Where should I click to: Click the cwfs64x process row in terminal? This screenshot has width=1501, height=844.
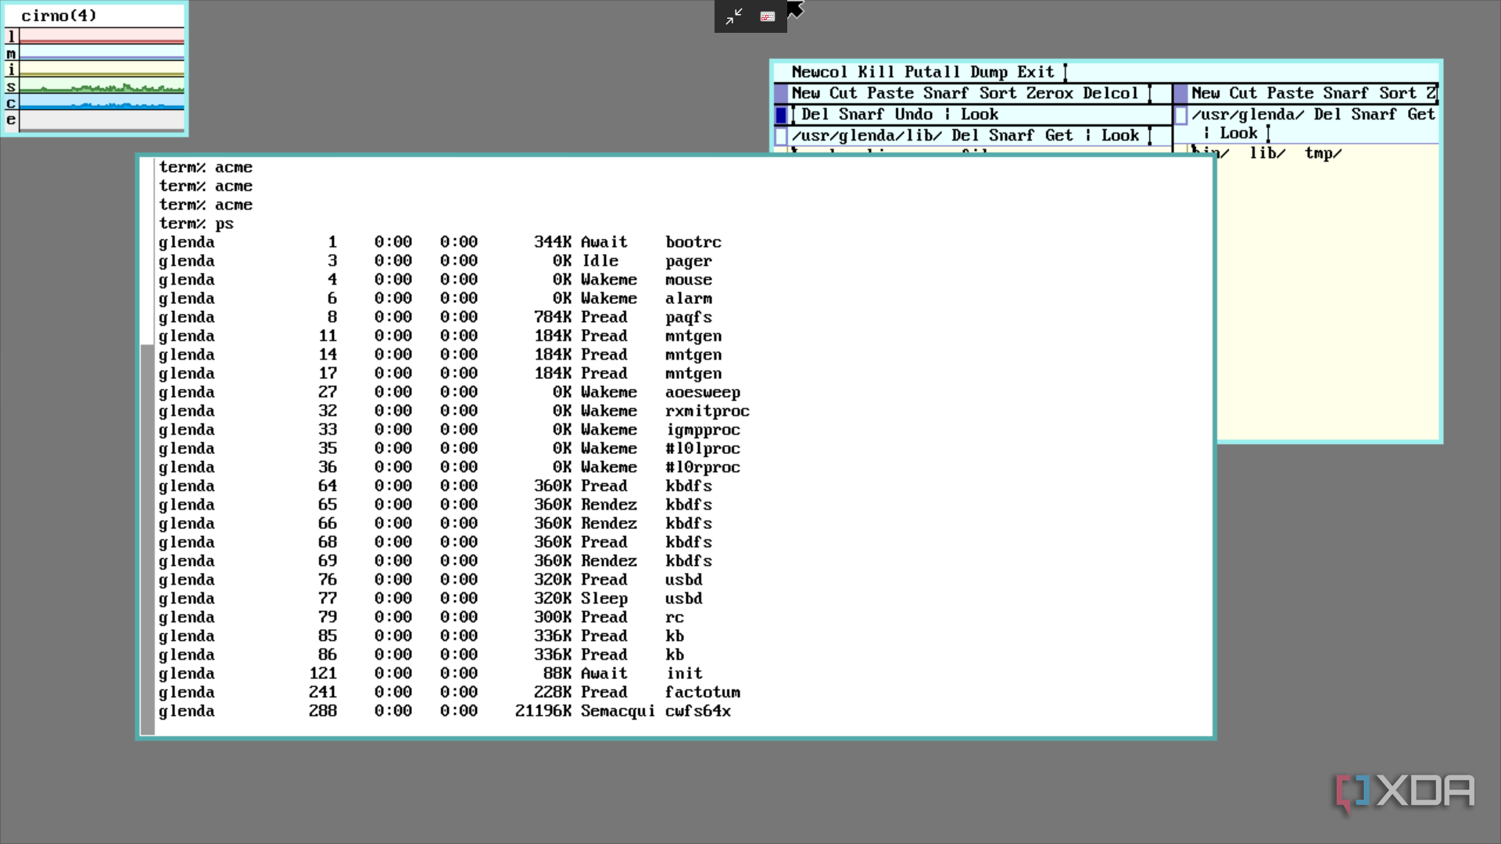tap(445, 711)
